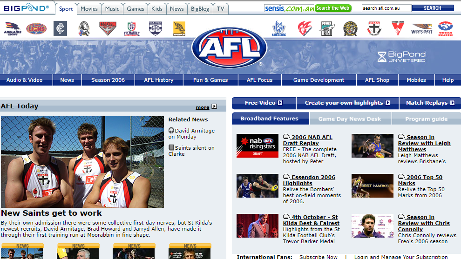The height and width of the screenshot is (259, 461).
Task: Click headphone icon beside David Armitage on Monday
Action: point(171,130)
